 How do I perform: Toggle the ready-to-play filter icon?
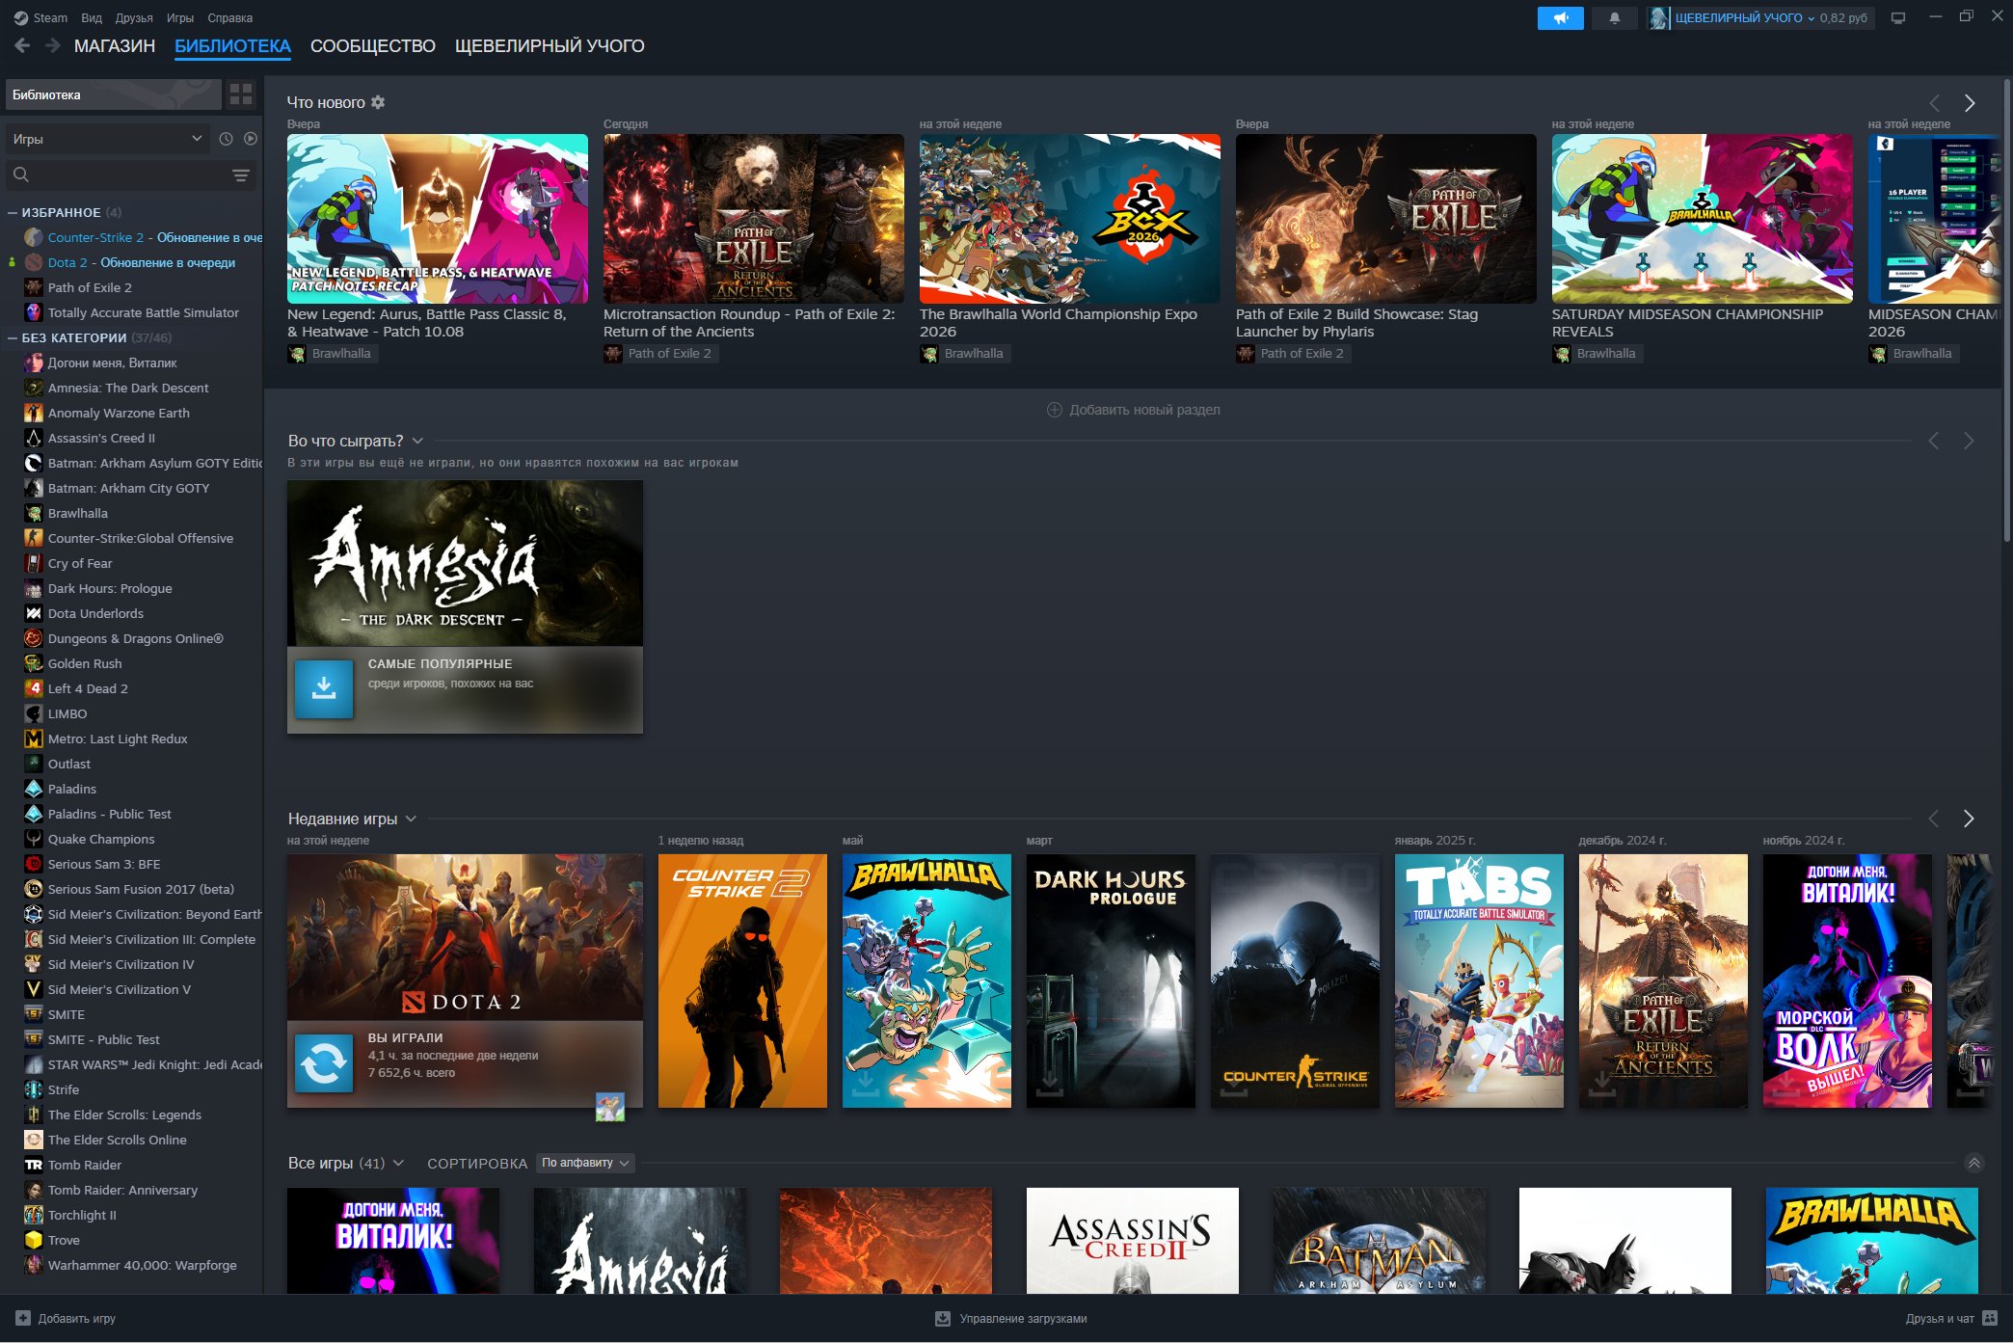(x=251, y=139)
